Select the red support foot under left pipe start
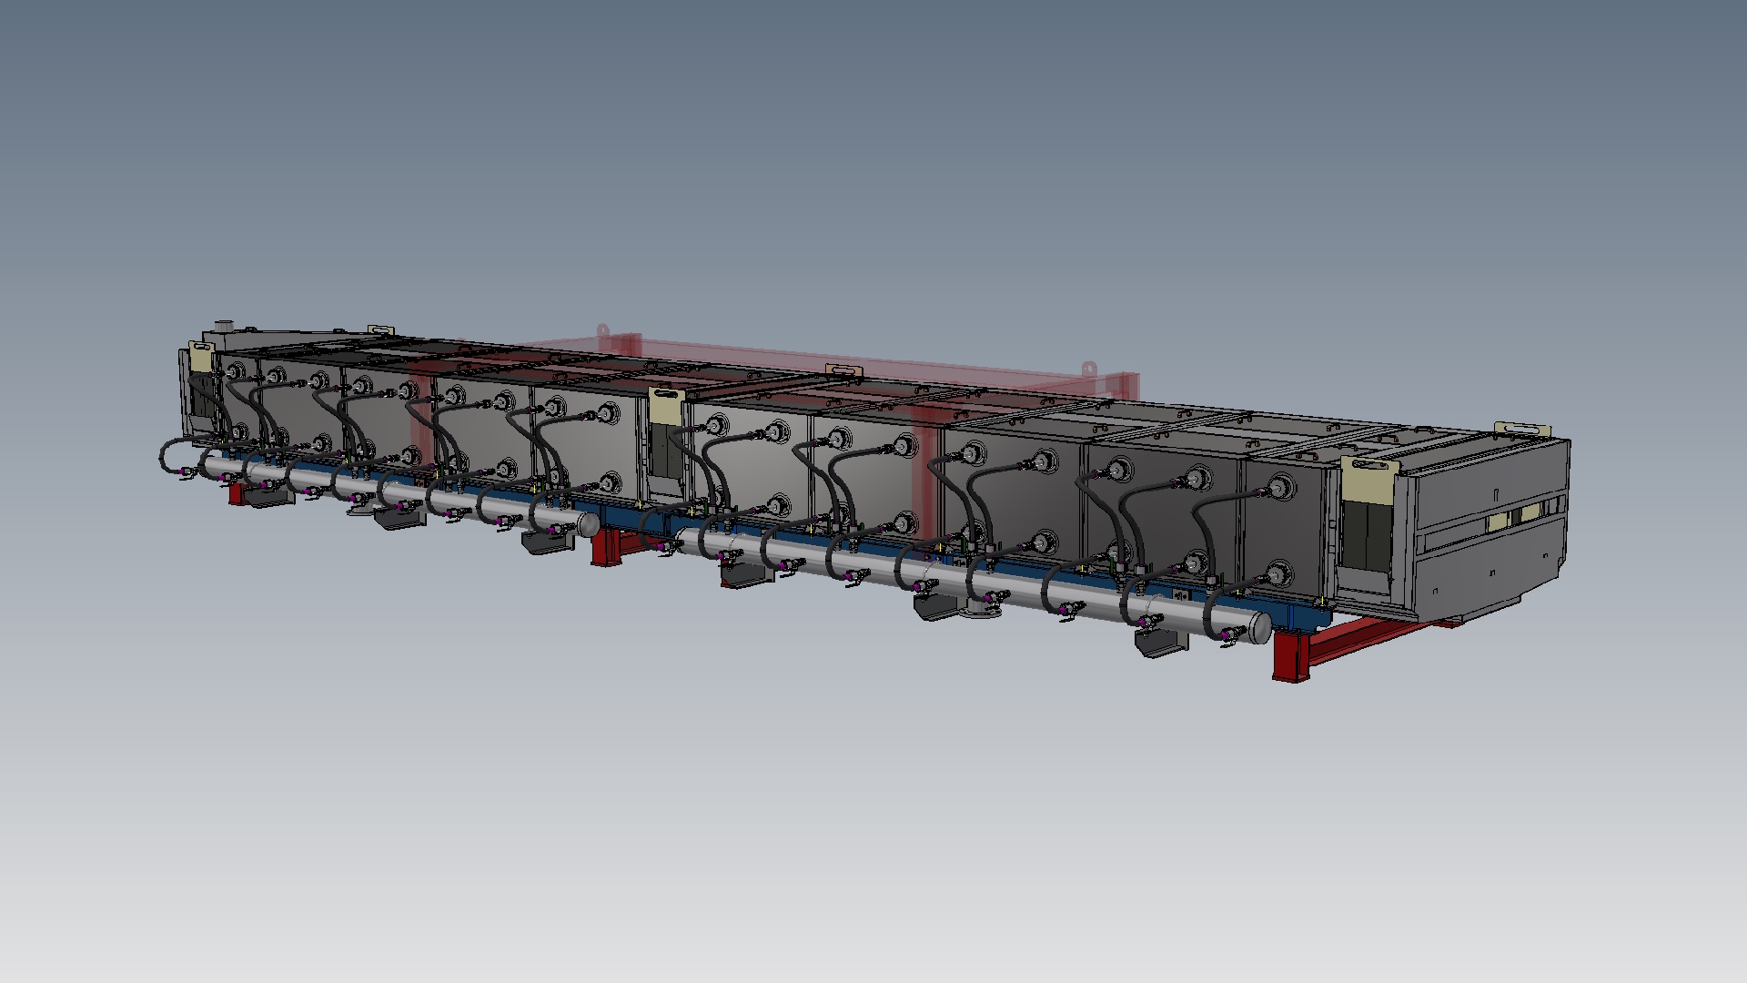The height and width of the screenshot is (983, 1747). (236, 494)
